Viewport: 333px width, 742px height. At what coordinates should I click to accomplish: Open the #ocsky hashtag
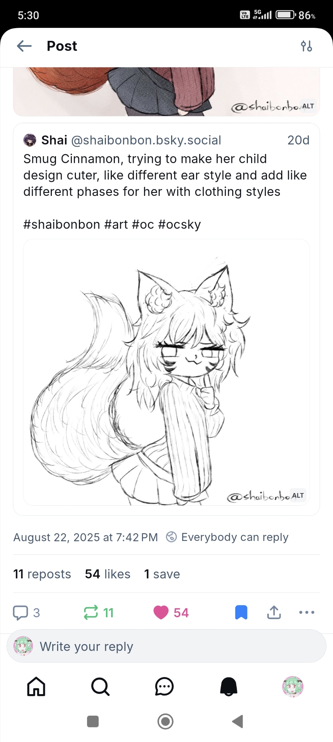coord(180,224)
